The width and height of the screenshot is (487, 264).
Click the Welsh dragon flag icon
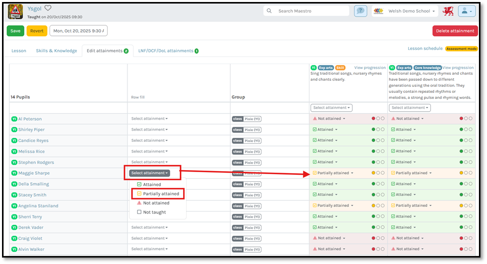448,11
